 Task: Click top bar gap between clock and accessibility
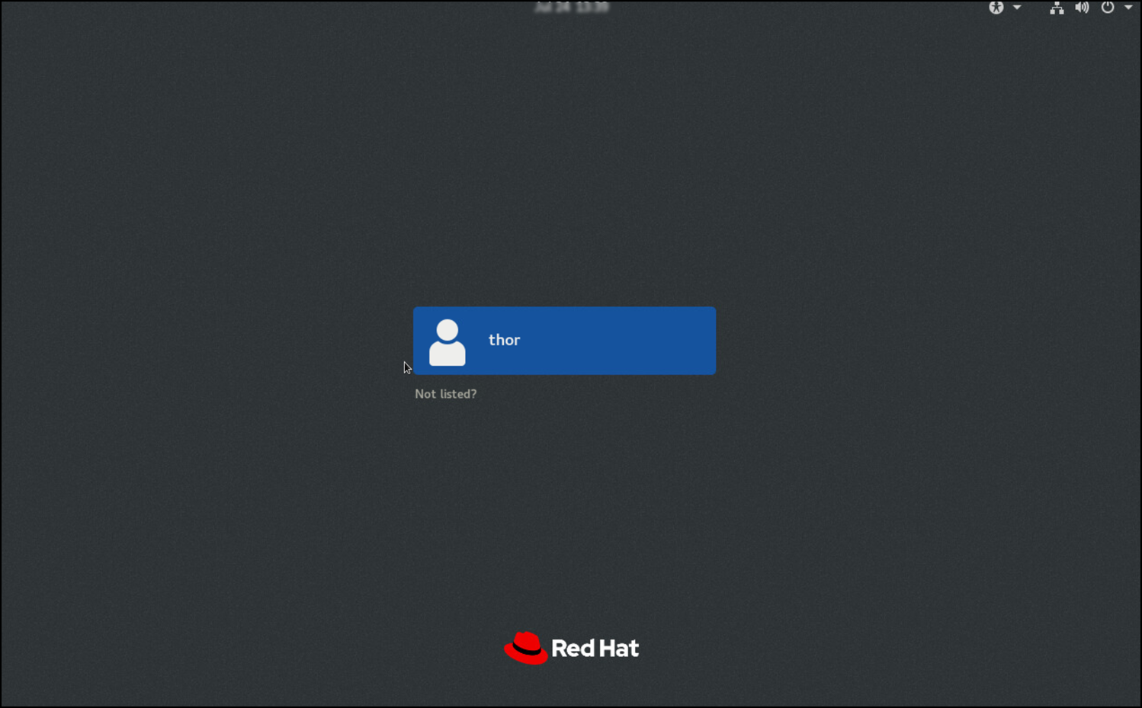[x=800, y=8]
